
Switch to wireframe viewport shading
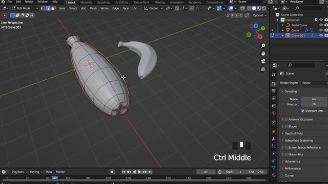click(249, 9)
